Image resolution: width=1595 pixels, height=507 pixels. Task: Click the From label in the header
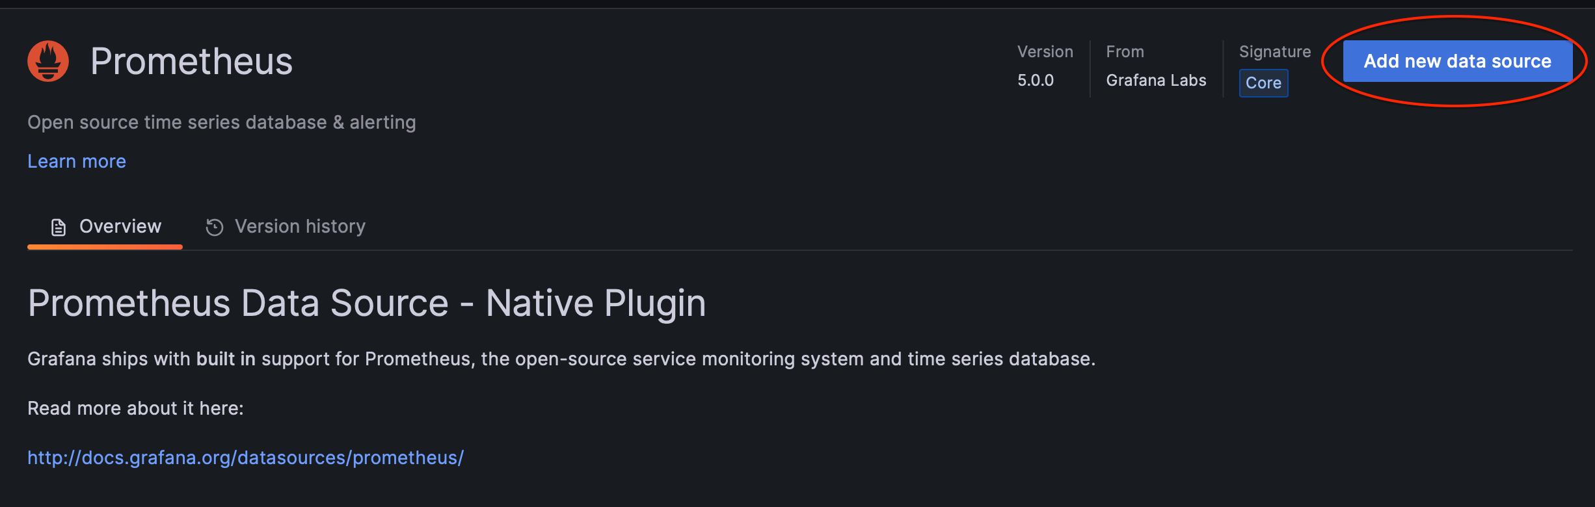[x=1125, y=52]
